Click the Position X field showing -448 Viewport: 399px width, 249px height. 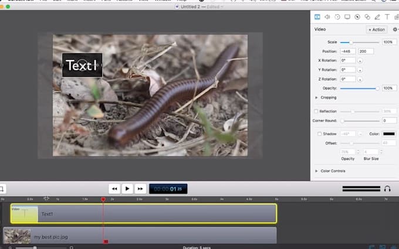[347, 52]
